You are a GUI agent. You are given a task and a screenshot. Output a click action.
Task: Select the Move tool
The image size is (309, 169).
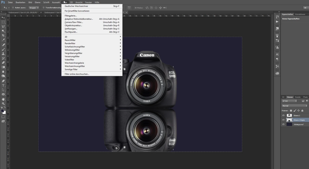(x=3, y=18)
